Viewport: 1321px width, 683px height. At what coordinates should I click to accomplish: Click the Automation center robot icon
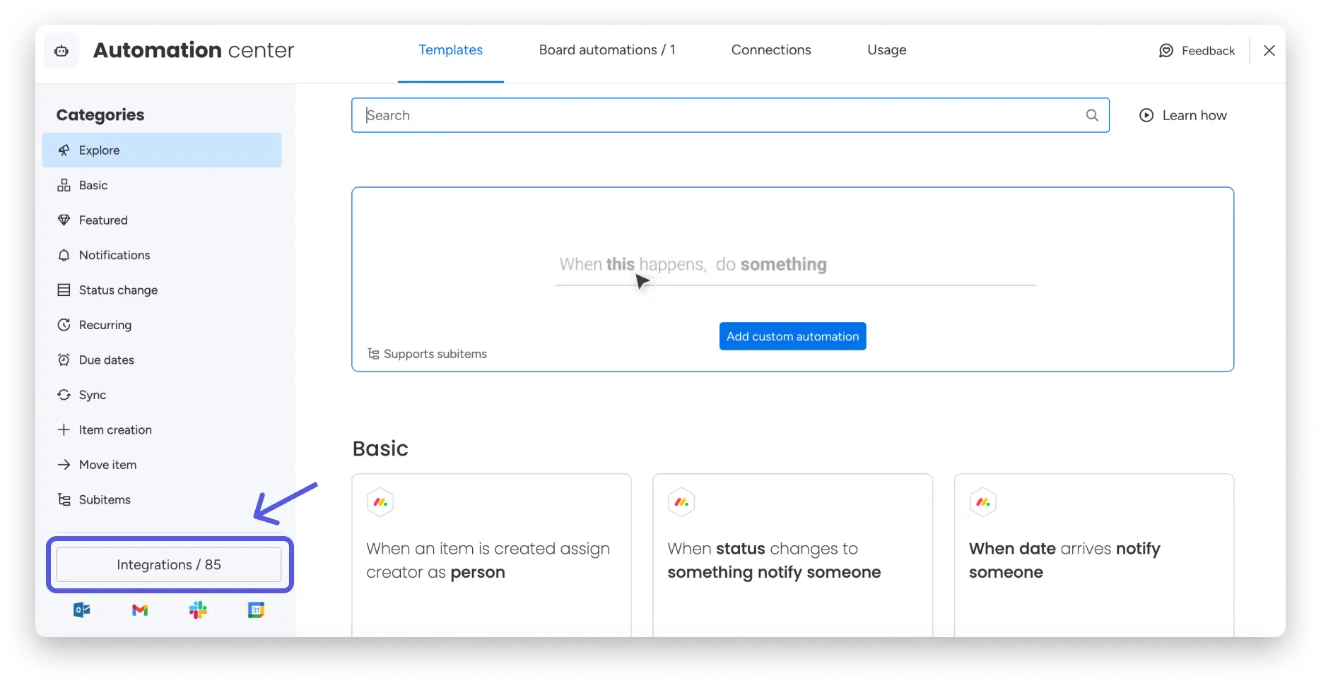point(61,51)
